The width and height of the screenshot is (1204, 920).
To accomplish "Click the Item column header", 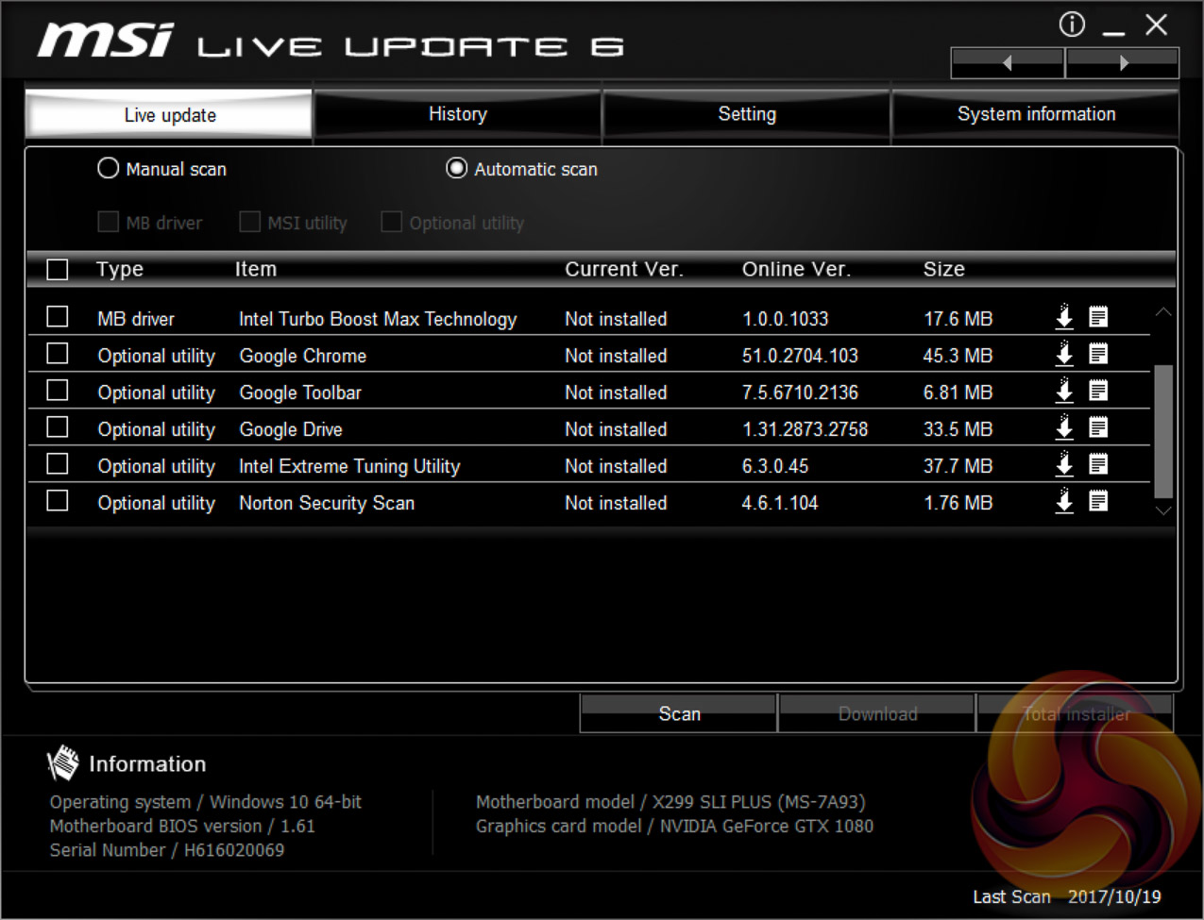I will (x=256, y=269).
